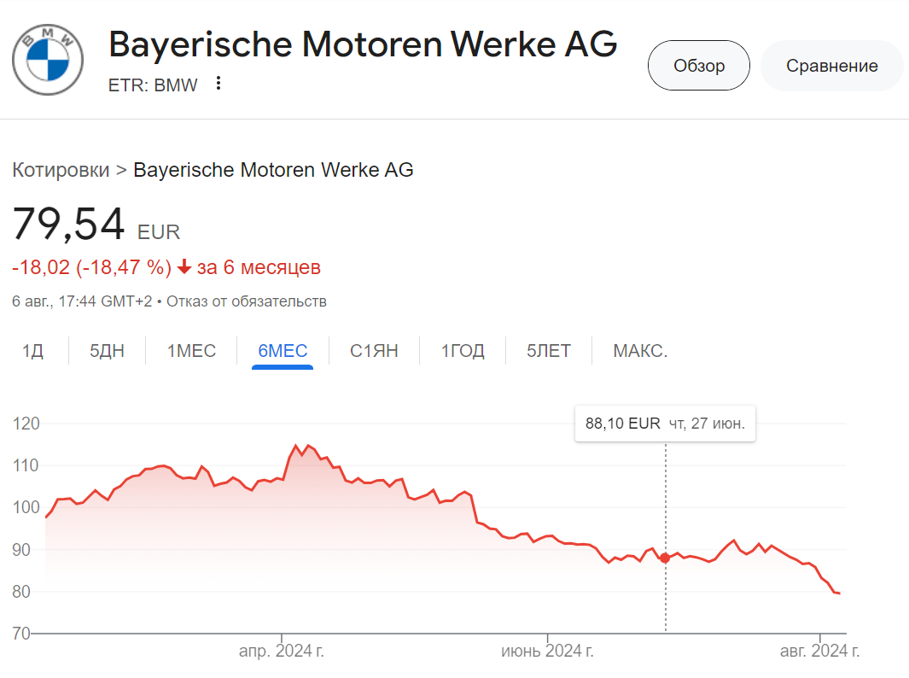Select the Обзор button

(698, 66)
